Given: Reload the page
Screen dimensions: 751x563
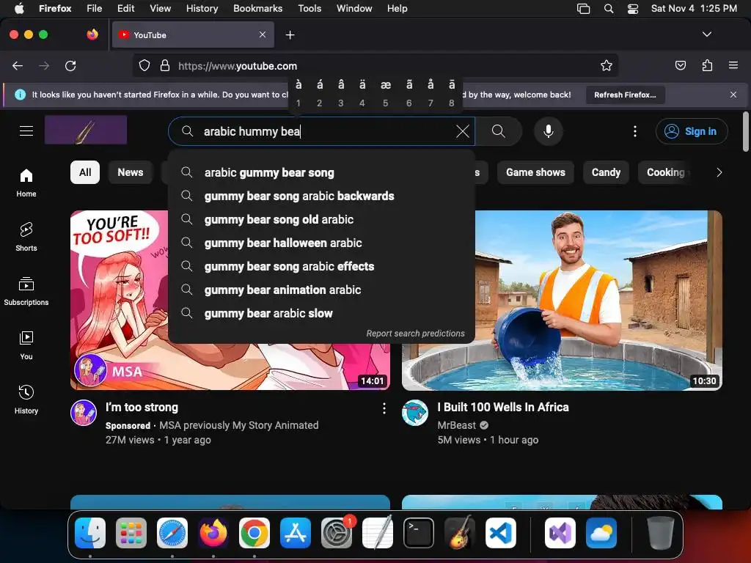Looking at the screenshot, I should pos(70,65).
